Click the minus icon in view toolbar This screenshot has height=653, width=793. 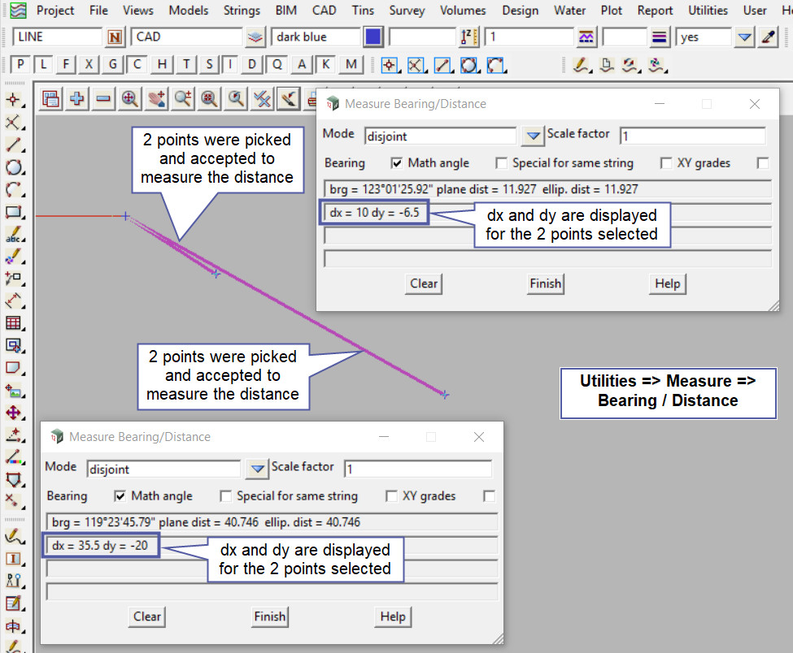(103, 98)
